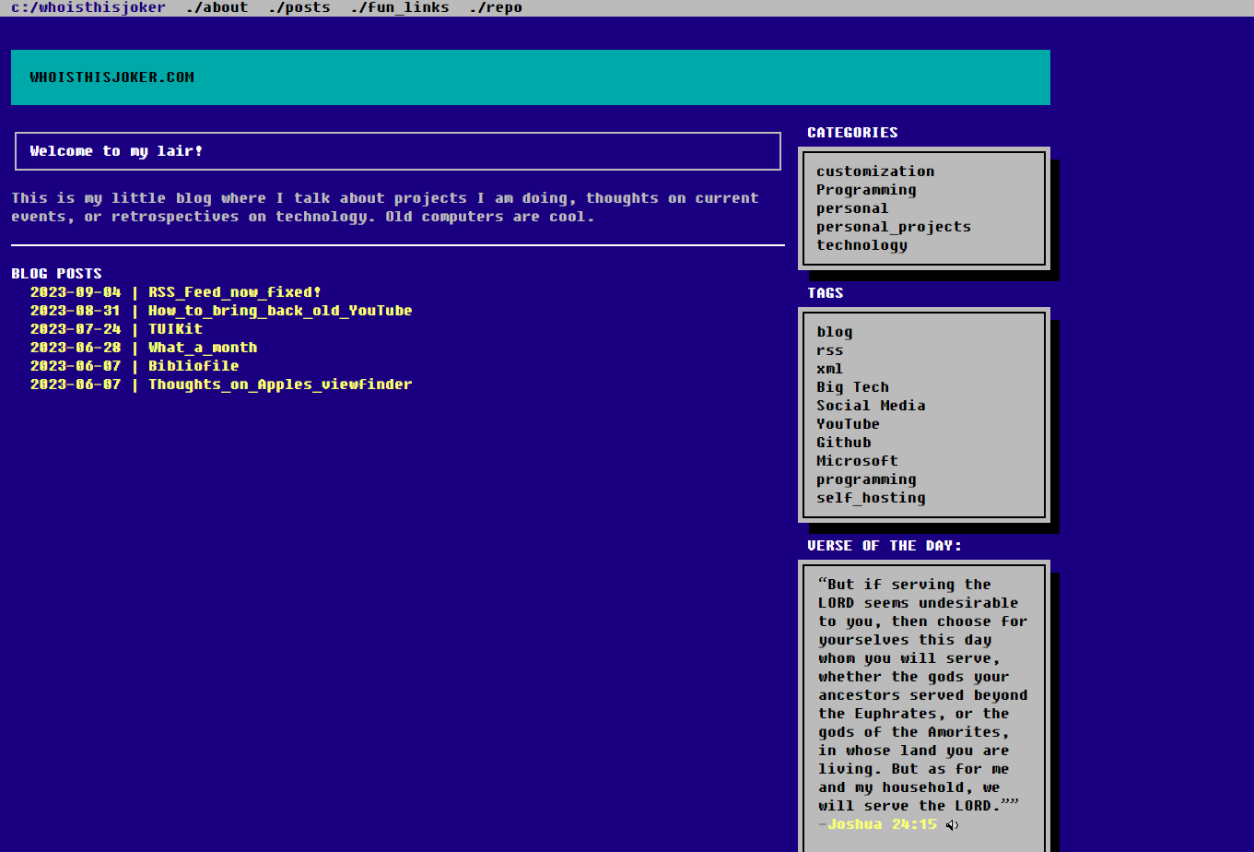Screen dimensions: 1254x852
Task: Click the WHOISTHISJOKER.COM header banner
Action: tap(530, 77)
